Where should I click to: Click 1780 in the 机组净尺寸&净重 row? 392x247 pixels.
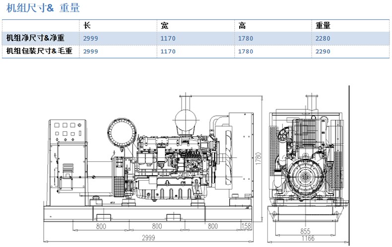pos(246,39)
